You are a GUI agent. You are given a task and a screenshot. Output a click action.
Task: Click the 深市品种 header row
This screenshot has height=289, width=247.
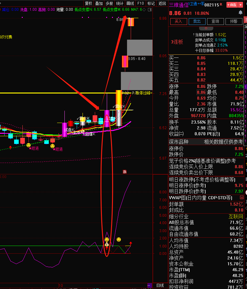click(206, 142)
